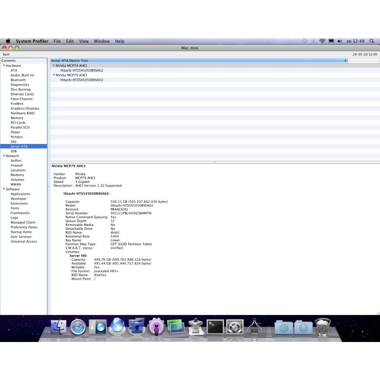Open the System Profiler application menu
The image size is (380, 380).
pos(32,41)
